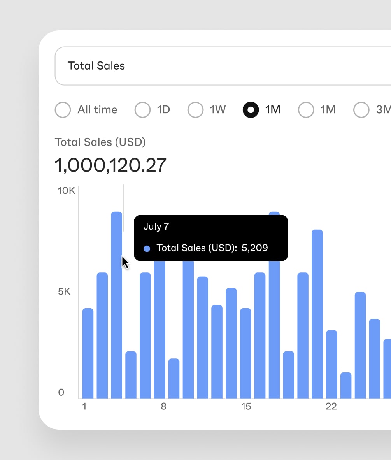This screenshot has height=460, width=391.
Task: Click the tall bar left of the mouse cursor
Action: 116,305
